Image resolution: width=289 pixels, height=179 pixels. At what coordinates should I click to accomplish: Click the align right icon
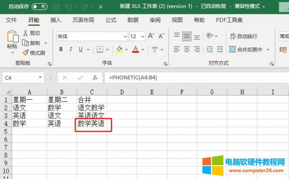pyautogui.click(x=197, y=49)
